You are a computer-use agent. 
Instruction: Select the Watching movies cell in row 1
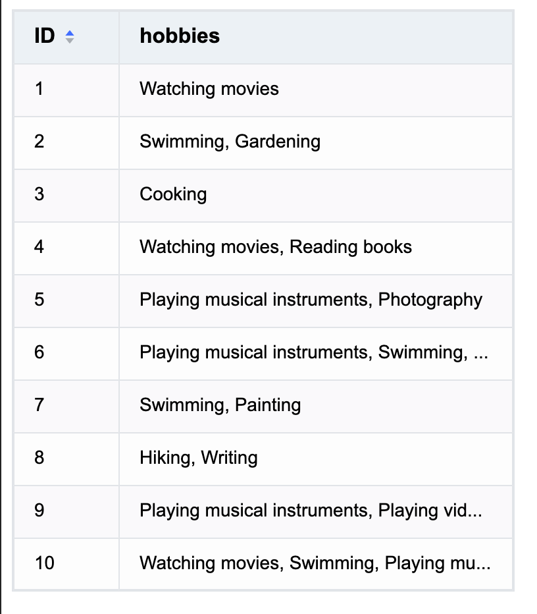point(316,90)
